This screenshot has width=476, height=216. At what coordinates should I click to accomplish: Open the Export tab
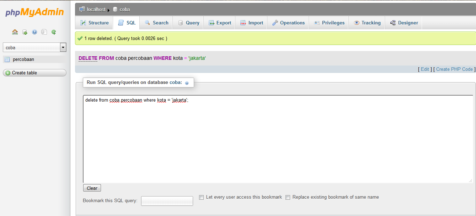[220, 23]
